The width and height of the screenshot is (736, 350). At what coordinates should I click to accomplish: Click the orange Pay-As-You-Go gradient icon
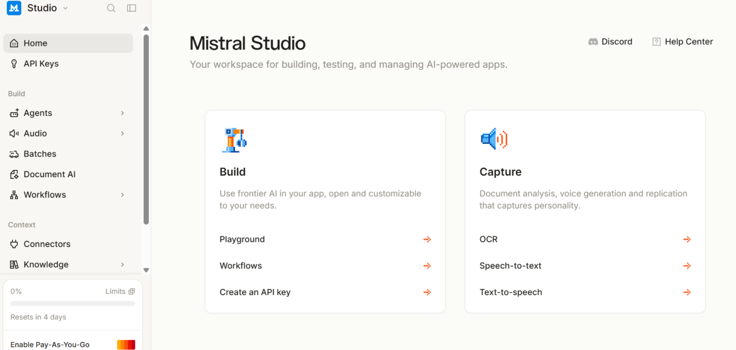click(x=126, y=345)
